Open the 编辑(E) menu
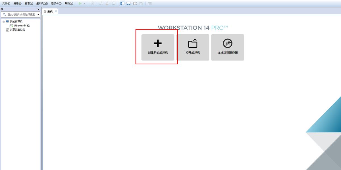The image size is (341, 170). tap(17, 3)
